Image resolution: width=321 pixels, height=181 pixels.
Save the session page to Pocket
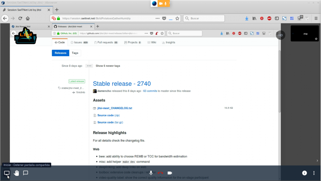[164, 18]
